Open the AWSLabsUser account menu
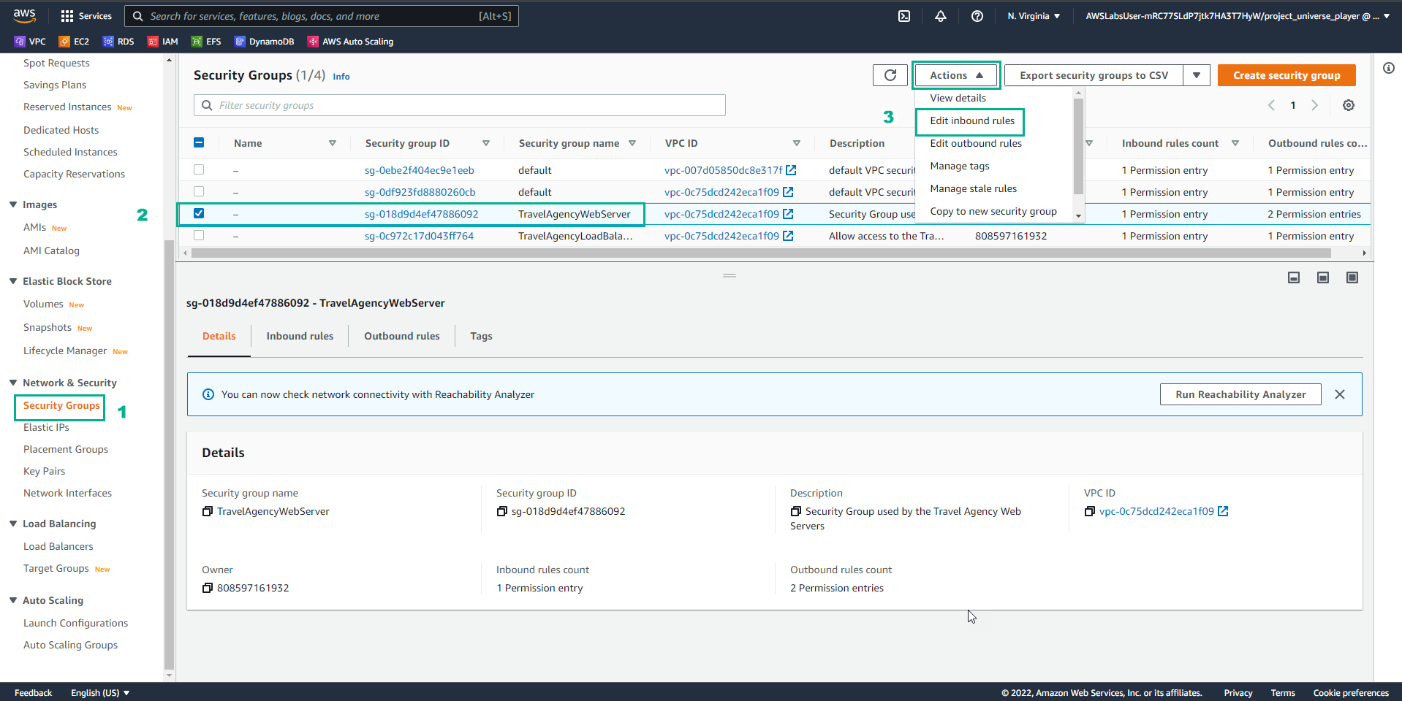 pos(1238,16)
